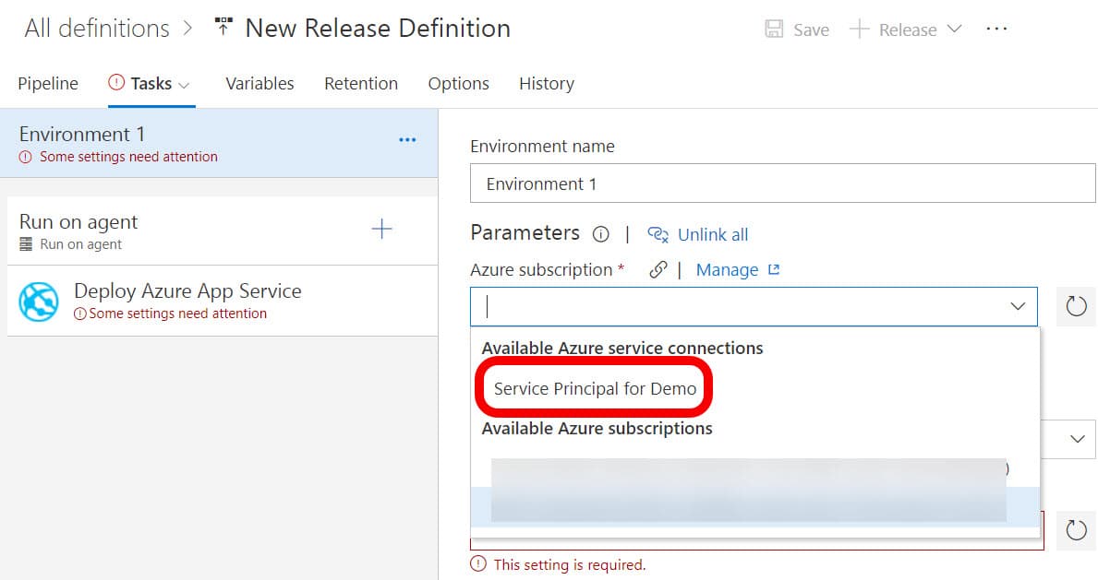Expand the Release dropdown chevron
Screen dimensions: 1098x580
(x=954, y=29)
